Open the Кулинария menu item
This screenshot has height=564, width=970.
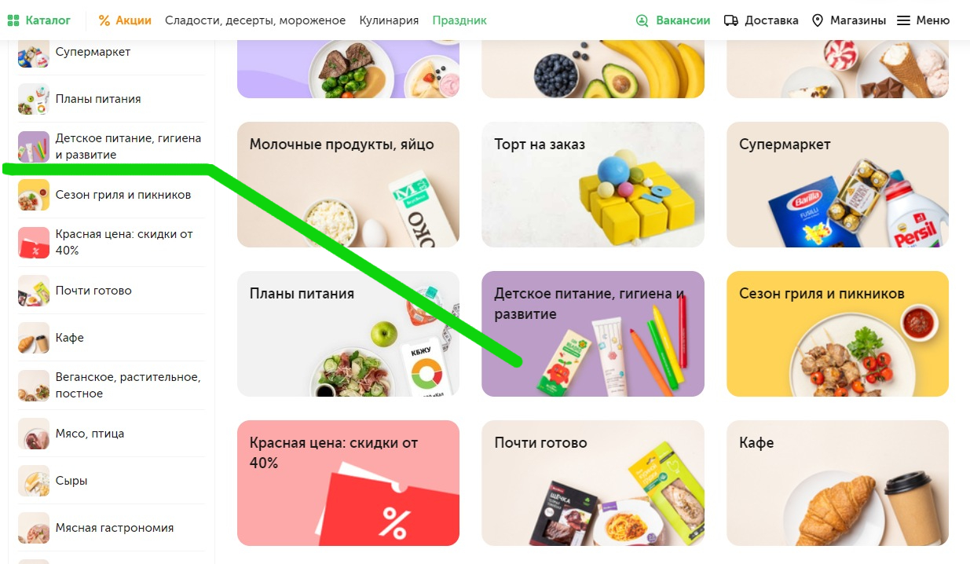pos(389,20)
